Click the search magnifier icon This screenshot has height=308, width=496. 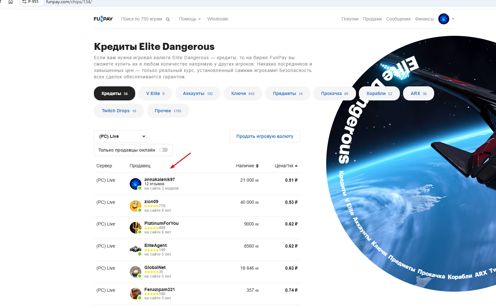click(x=168, y=19)
